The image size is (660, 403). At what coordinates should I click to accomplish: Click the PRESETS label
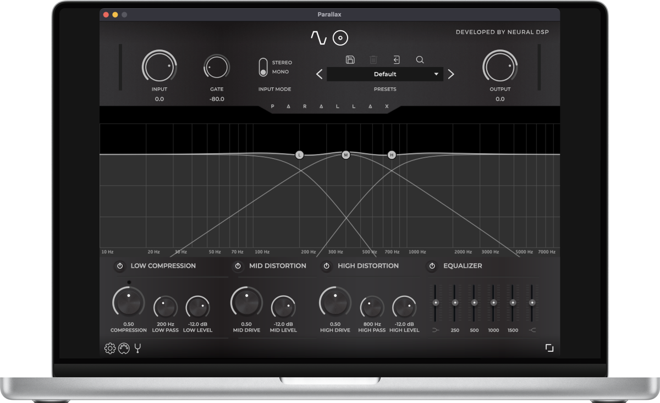click(x=385, y=89)
